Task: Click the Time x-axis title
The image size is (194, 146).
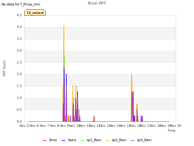Action: click(x=172, y=130)
